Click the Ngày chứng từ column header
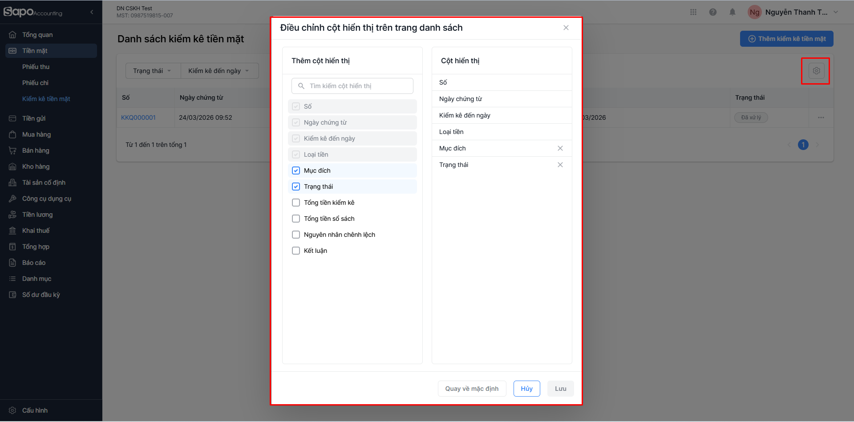This screenshot has height=422, width=854. [202, 97]
